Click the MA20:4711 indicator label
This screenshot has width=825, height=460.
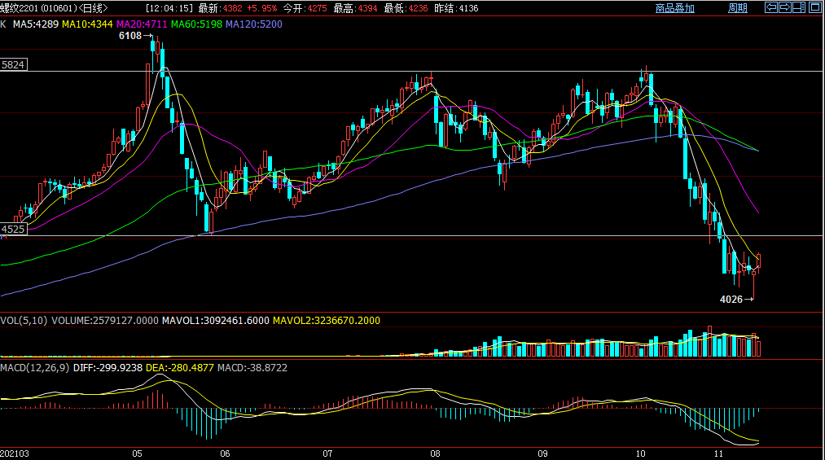point(142,24)
